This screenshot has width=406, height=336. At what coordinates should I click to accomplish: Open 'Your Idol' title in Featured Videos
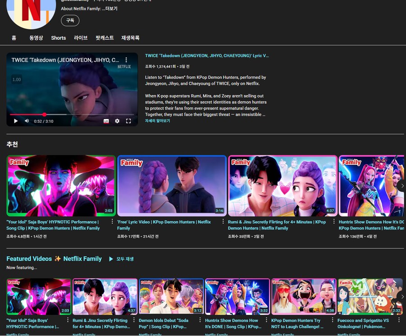32,323
